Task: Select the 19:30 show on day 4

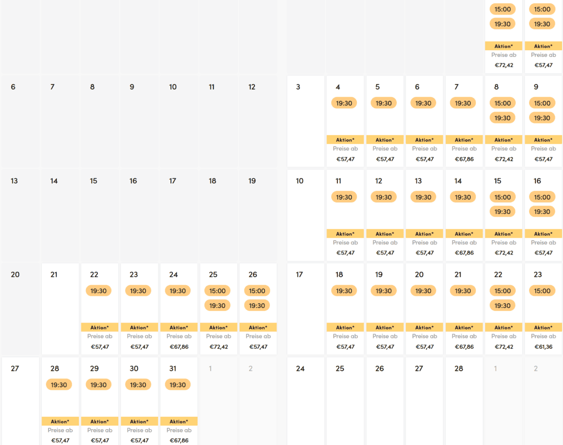Action: pyautogui.click(x=344, y=103)
